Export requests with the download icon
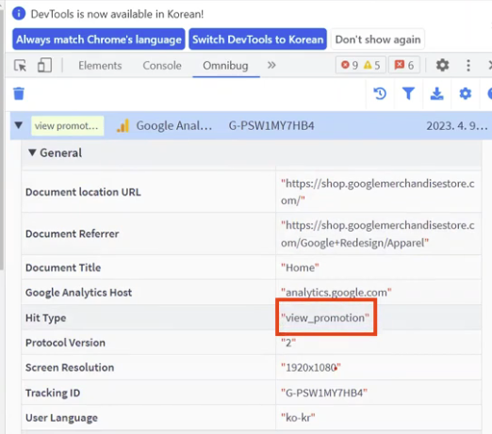 pyautogui.click(x=436, y=93)
